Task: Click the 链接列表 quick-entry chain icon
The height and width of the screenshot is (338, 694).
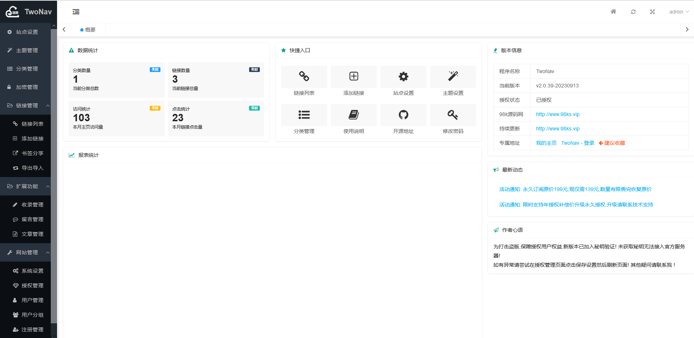Action: [304, 76]
